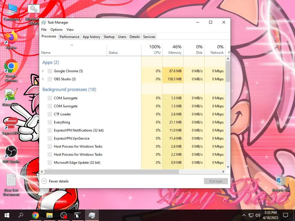Launch Google Chrome desktop shortcut
295x221 pixels.
coord(11,71)
